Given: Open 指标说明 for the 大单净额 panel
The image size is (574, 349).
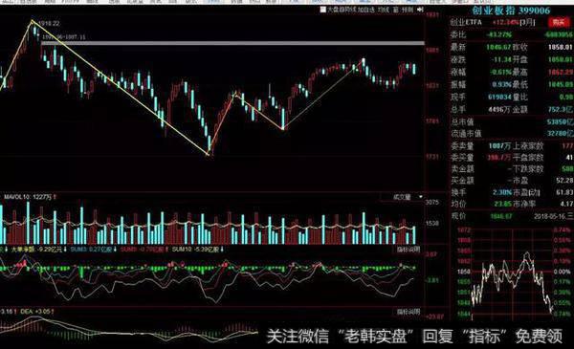Looking at the screenshot, I should [408, 250].
